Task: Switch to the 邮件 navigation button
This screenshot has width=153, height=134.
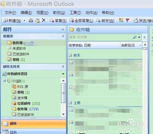Action: click(33, 124)
